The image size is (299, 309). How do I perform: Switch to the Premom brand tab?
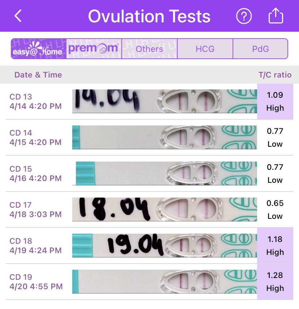94,49
